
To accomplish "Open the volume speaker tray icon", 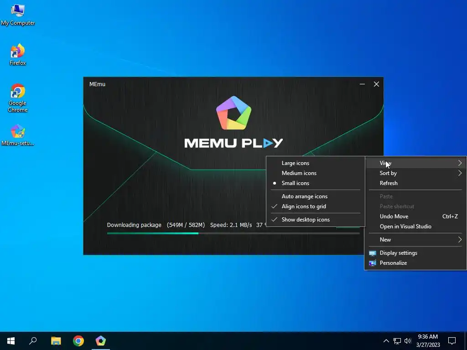I will point(408,341).
